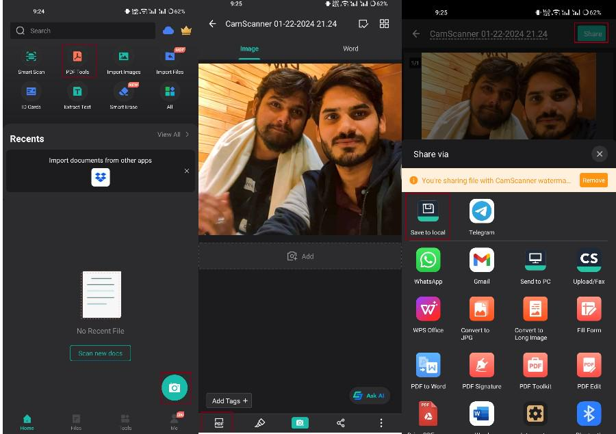Viewport: 616px width, 434px height.
Task: Tap the floating camera scan button
Action: pos(175,388)
